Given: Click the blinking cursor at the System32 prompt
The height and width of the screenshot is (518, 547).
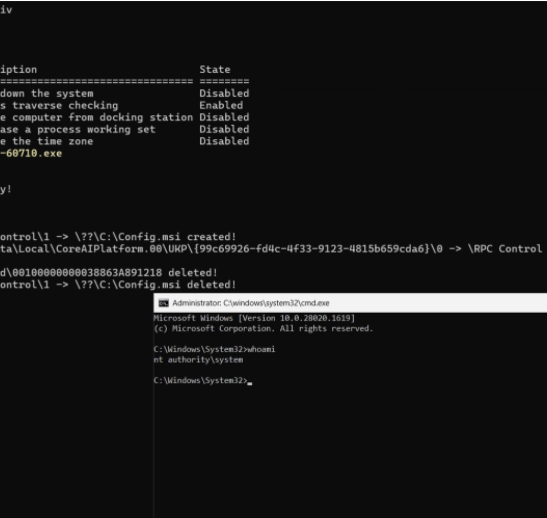Looking at the screenshot, I should (x=249, y=382).
